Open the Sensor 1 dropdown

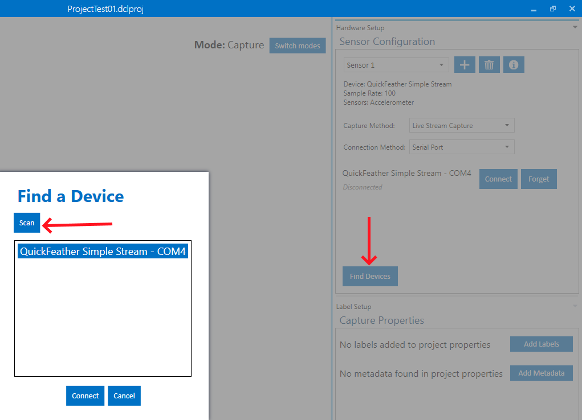click(x=396, y=65)
